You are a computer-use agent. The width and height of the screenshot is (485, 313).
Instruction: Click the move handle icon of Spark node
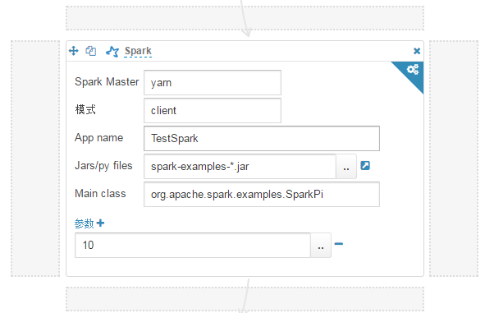(74, 50)
